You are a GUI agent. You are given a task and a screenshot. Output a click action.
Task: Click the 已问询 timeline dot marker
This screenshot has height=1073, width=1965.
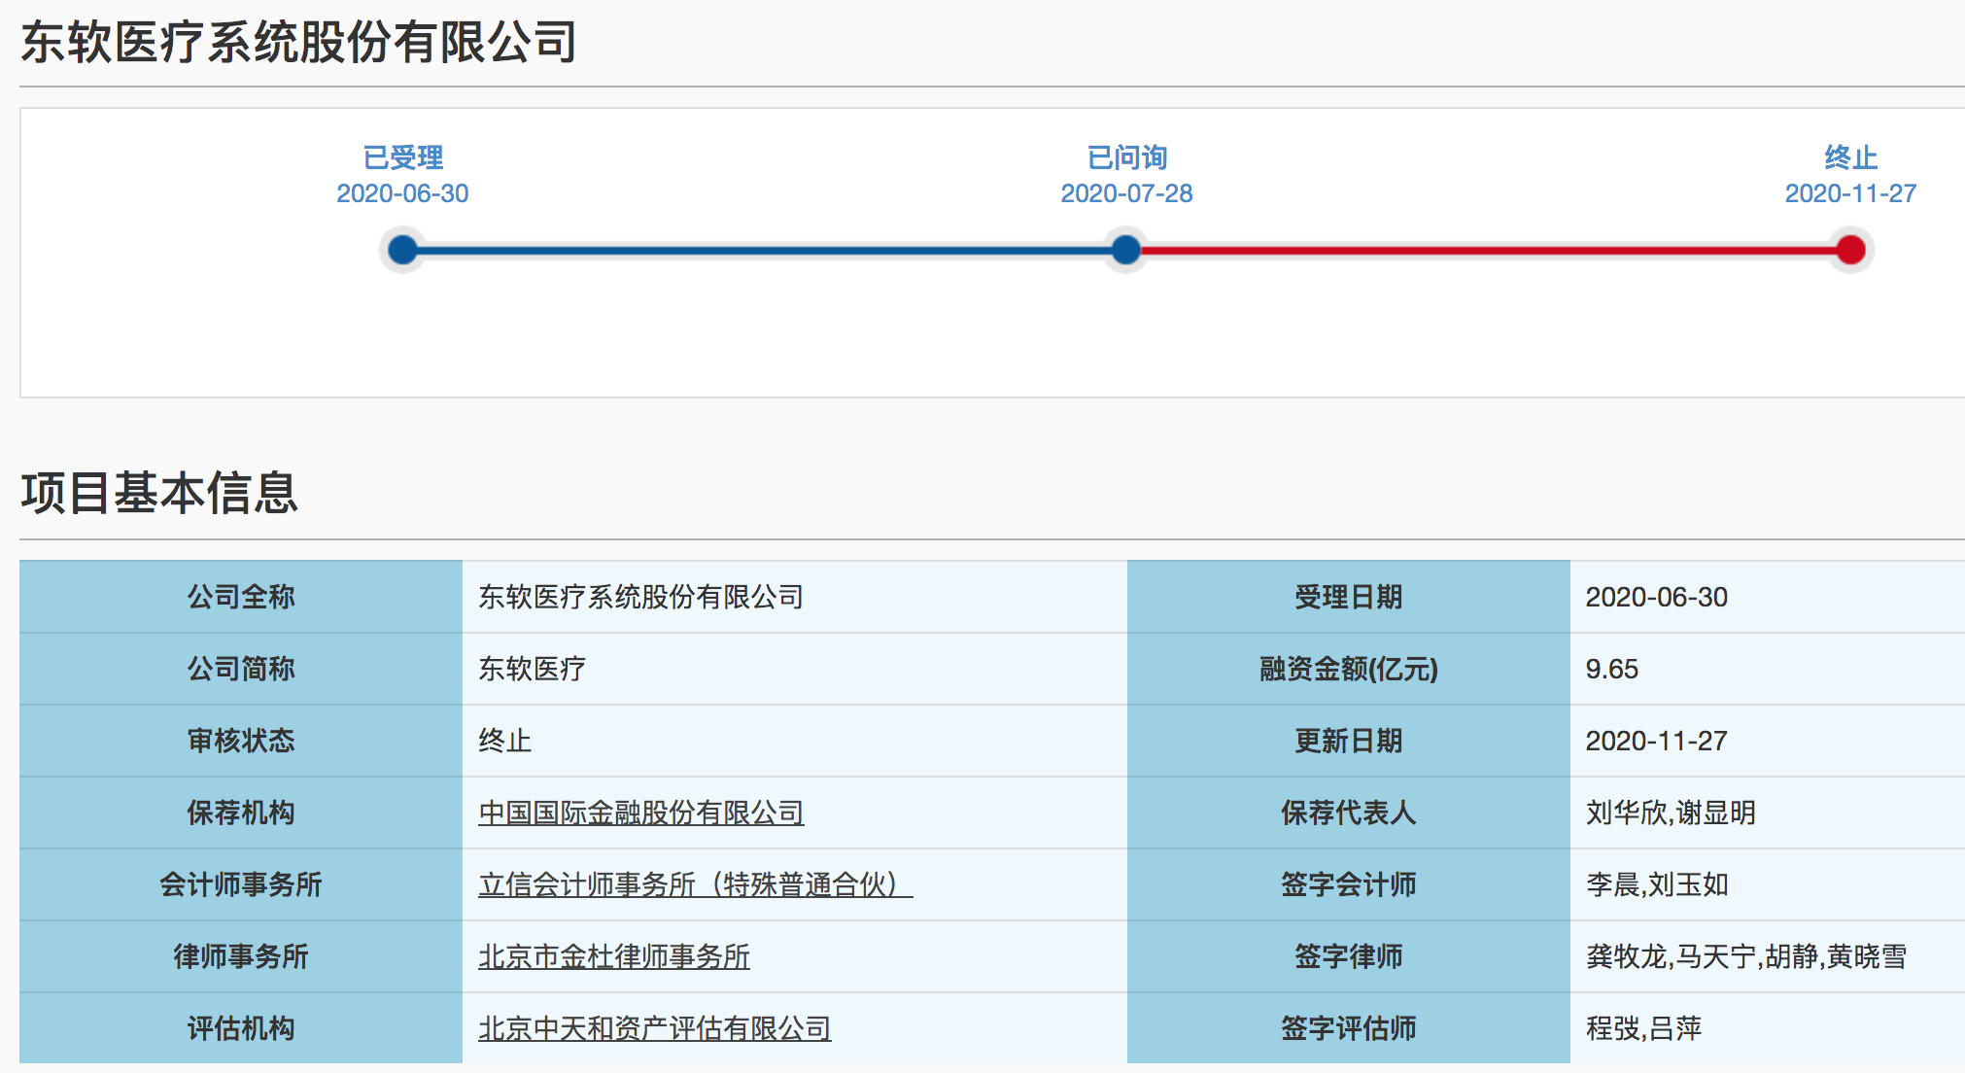tap(1125, 250)
